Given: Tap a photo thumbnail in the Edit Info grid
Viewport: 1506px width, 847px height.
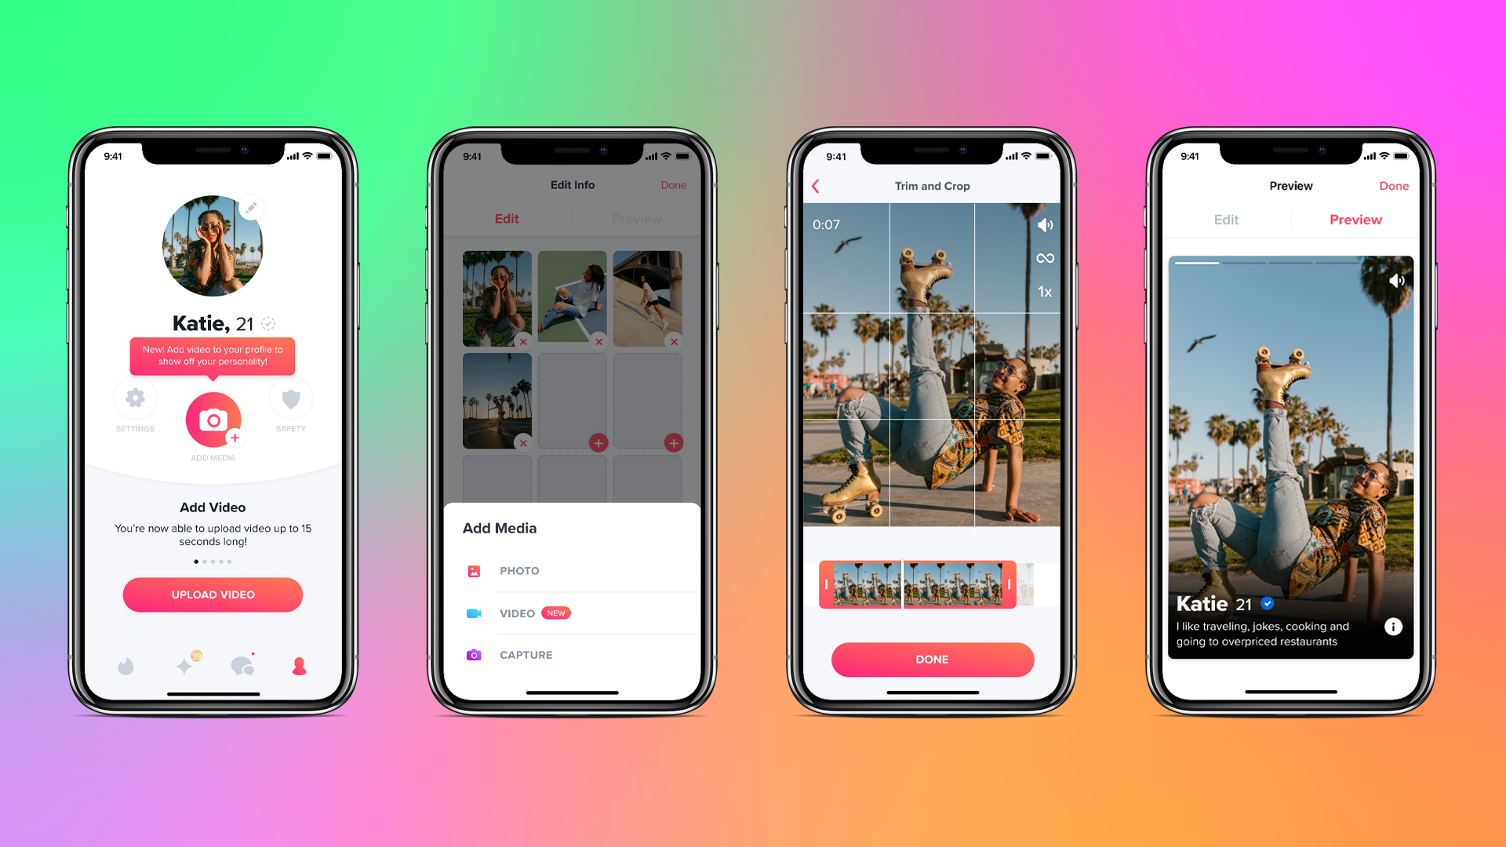Looking at the screenshot, I should point(497,296).
